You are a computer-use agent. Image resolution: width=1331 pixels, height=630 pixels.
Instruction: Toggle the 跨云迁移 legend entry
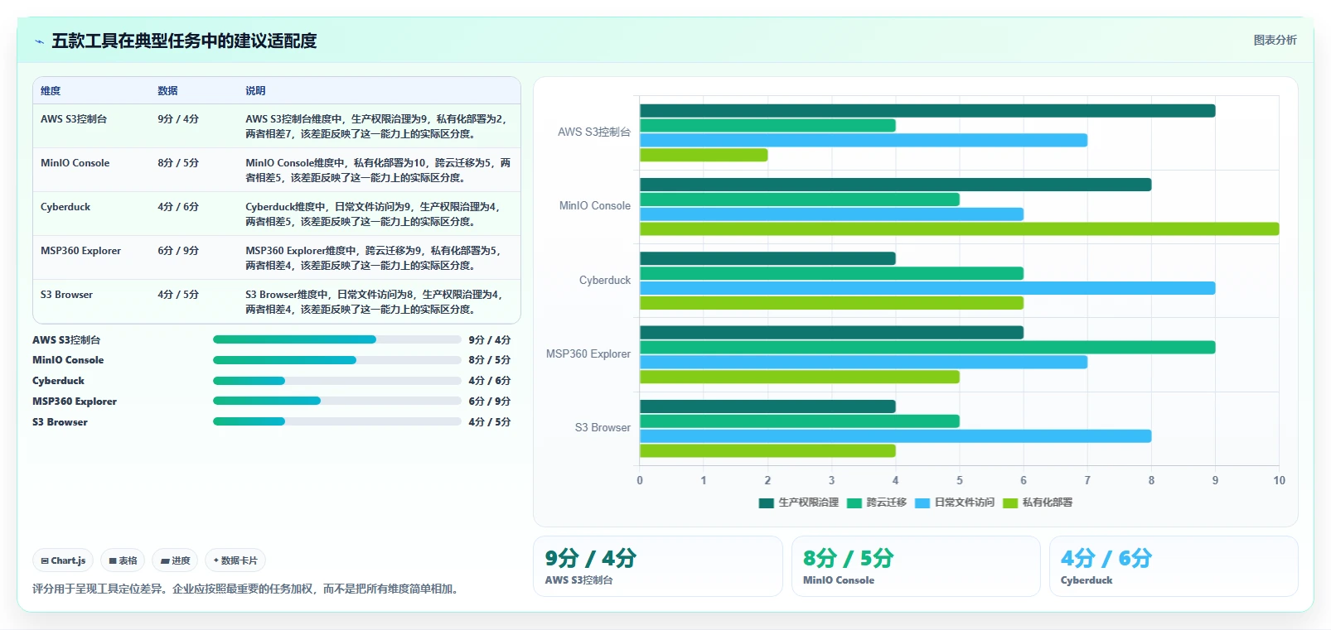tap(877, 503)
